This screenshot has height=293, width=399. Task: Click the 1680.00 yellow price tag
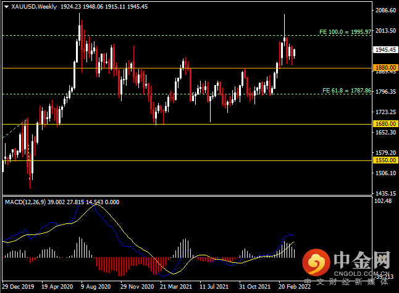click(x=385, y=124)
